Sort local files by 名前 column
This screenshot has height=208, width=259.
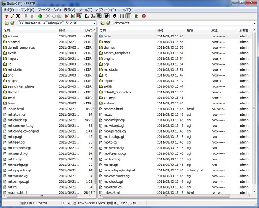pos(30,31)
